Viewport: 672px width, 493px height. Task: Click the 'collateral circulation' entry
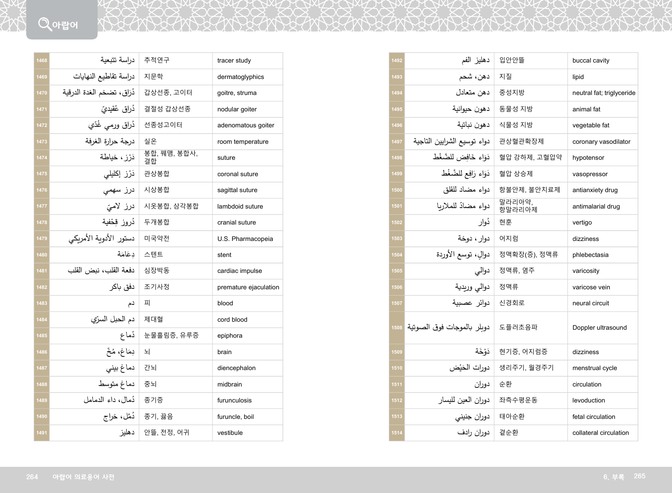(600, 433)
